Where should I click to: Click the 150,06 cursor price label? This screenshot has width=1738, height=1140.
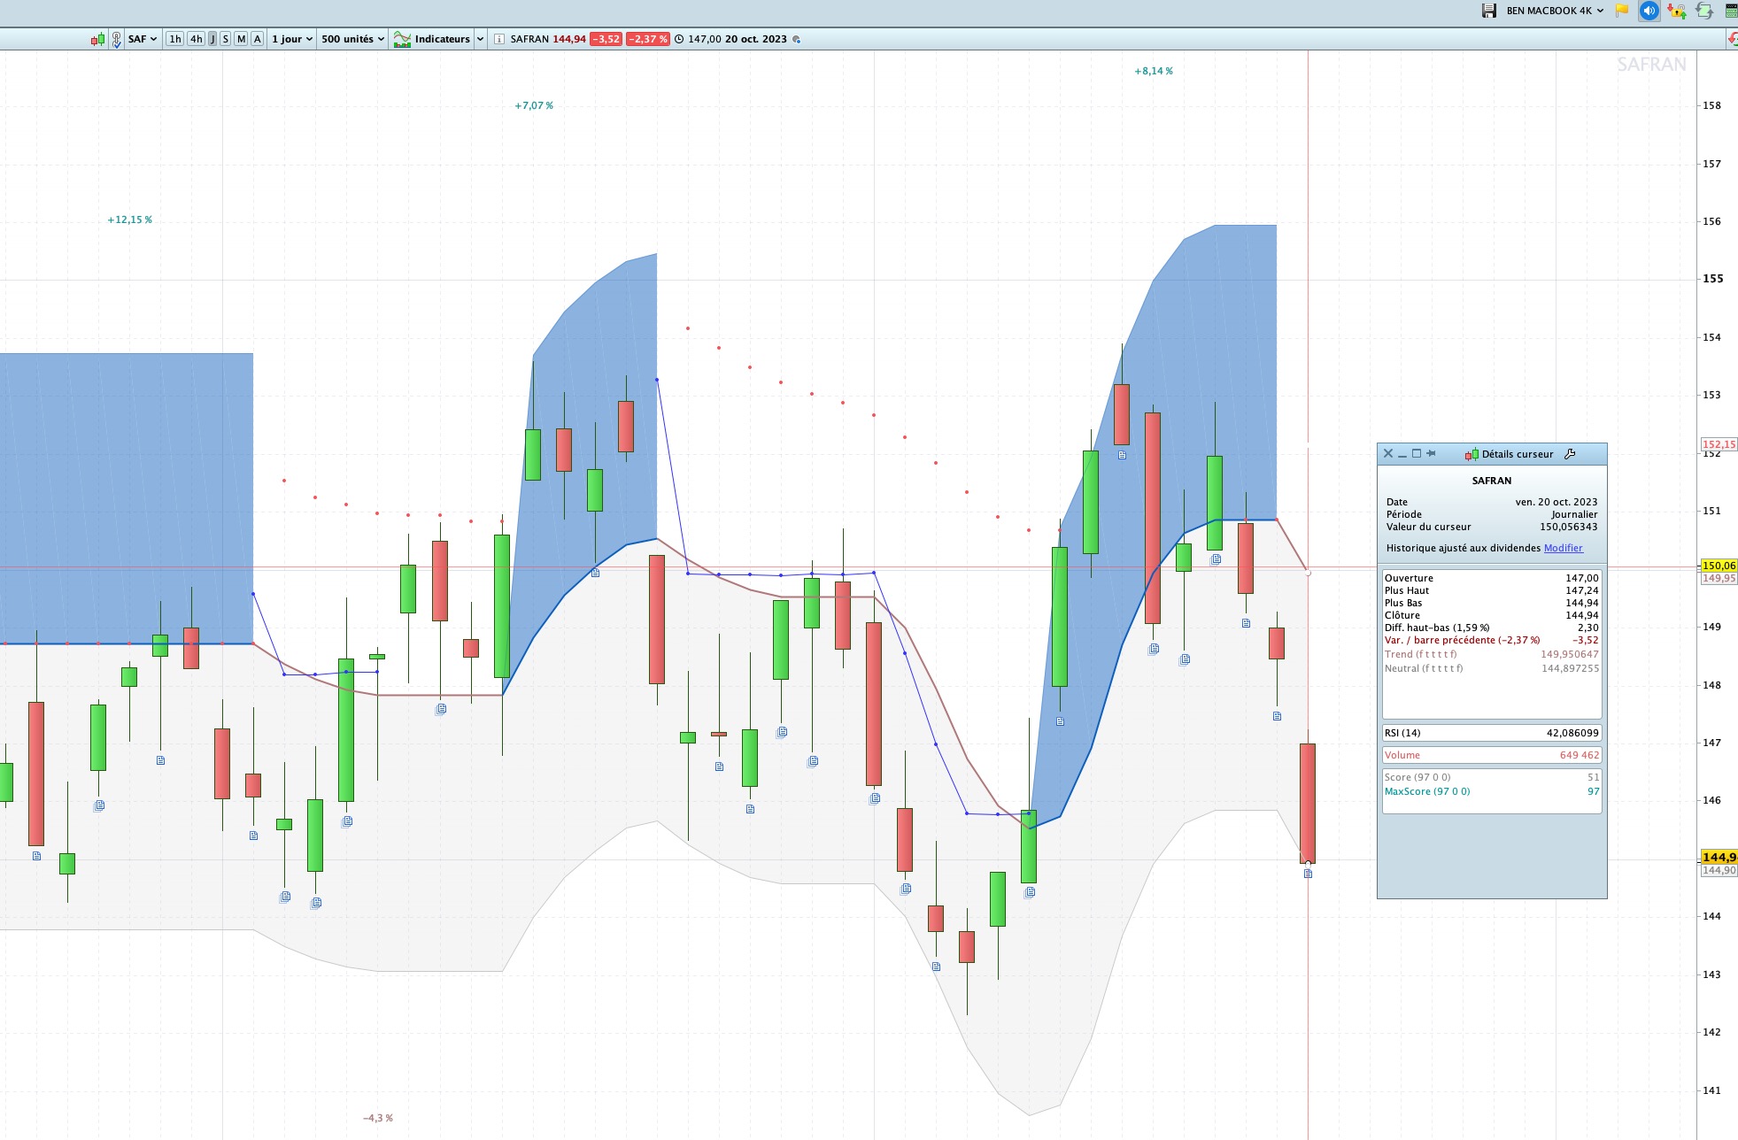click(1718, 566)
